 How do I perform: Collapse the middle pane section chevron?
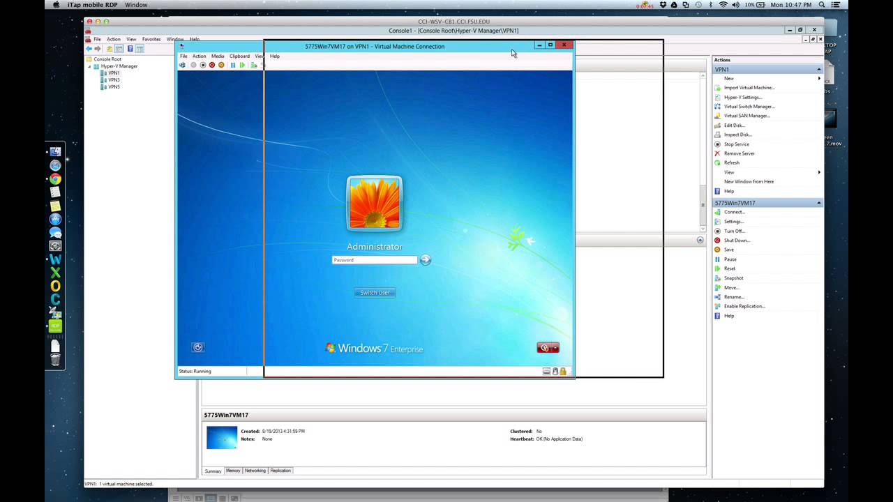(700, 240)
